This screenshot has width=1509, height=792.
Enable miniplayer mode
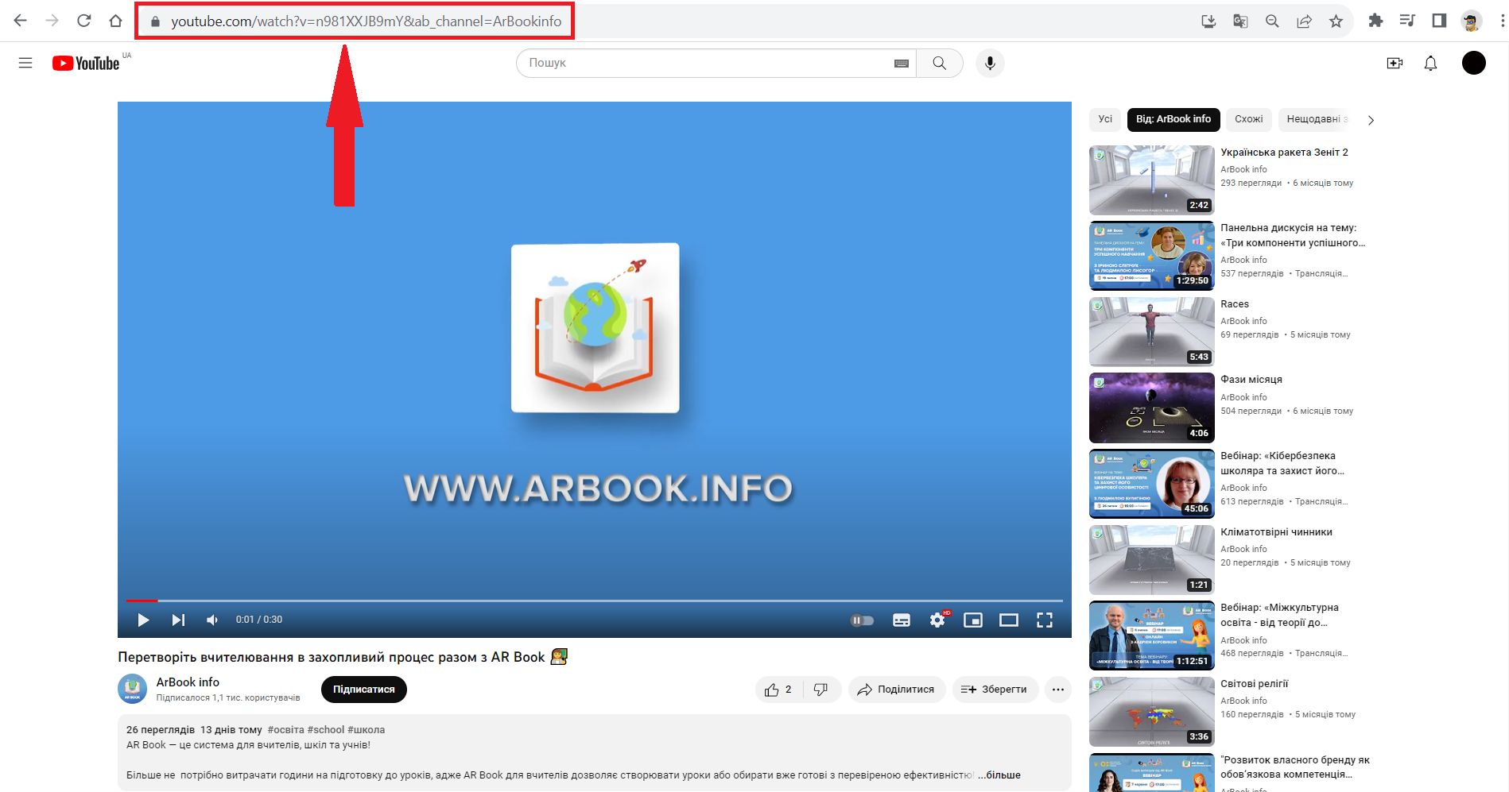973,620
